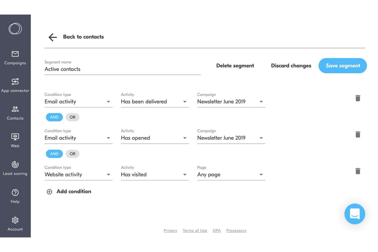The height and width of the screenshot is (252, 378).
Task: Open the Terms of Use page
Action: (195, 230)
